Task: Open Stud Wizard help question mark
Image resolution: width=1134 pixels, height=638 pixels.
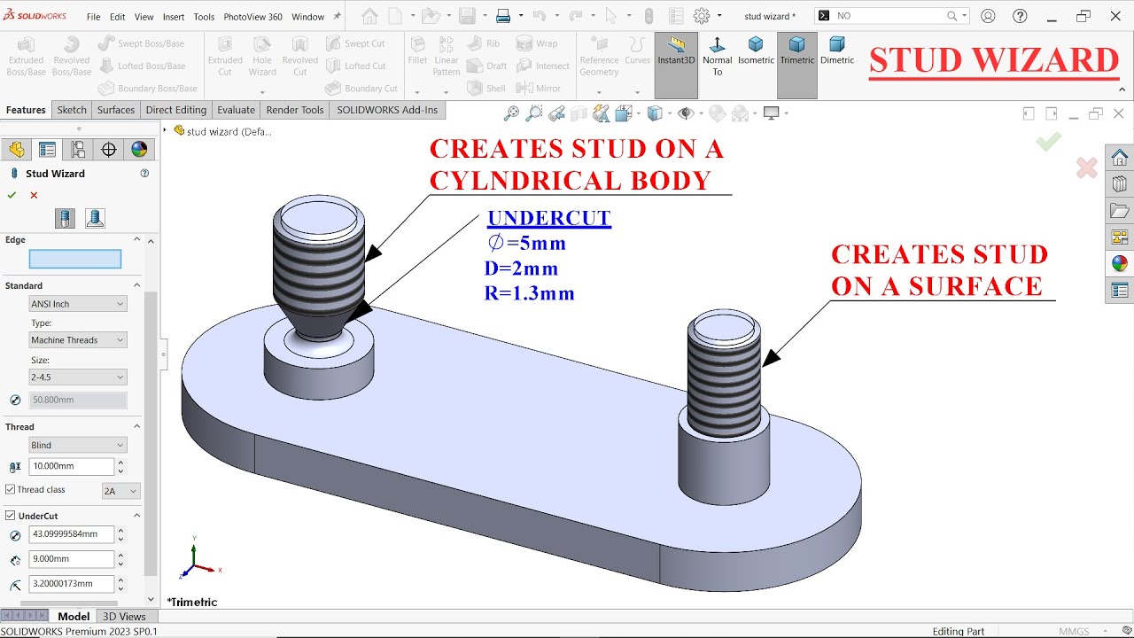Action: 144,174
